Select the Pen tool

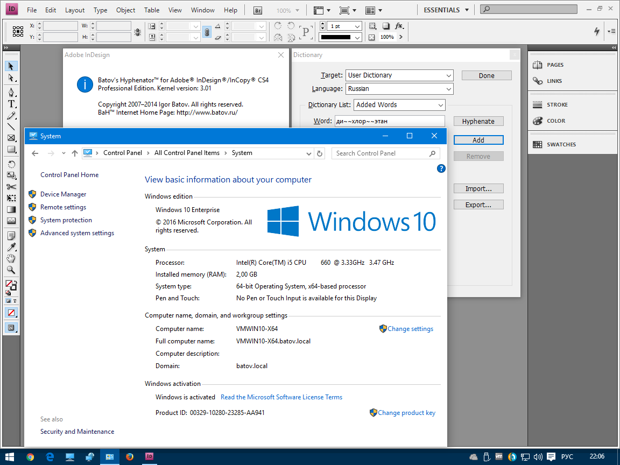pos(11,93)
